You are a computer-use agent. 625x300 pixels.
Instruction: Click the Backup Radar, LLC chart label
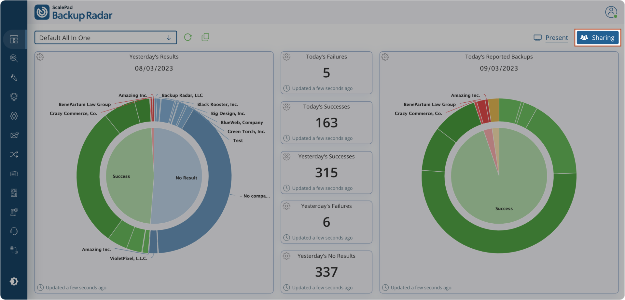click(x=182, y=95)
